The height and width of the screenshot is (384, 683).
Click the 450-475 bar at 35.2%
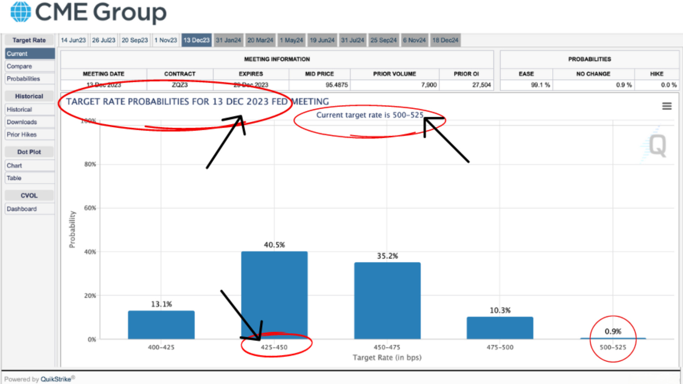(x=387, y=300)
